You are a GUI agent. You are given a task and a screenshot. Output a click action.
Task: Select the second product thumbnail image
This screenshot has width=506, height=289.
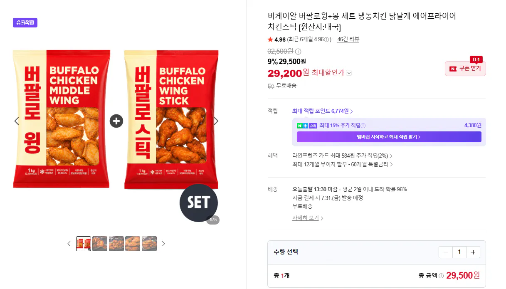point(100,244)
